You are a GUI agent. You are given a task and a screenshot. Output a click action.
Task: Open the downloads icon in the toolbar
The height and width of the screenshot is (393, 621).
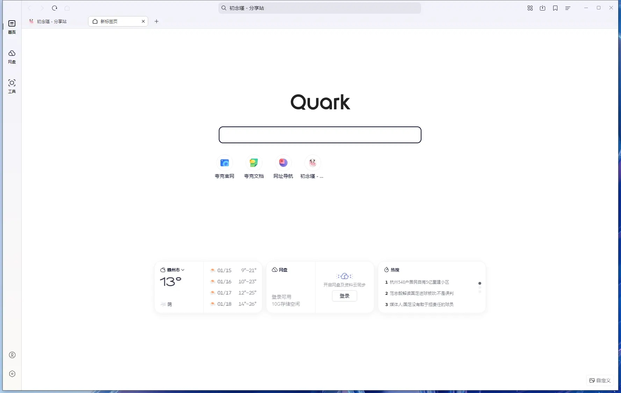pyautogui.click(x=543, y=8)
